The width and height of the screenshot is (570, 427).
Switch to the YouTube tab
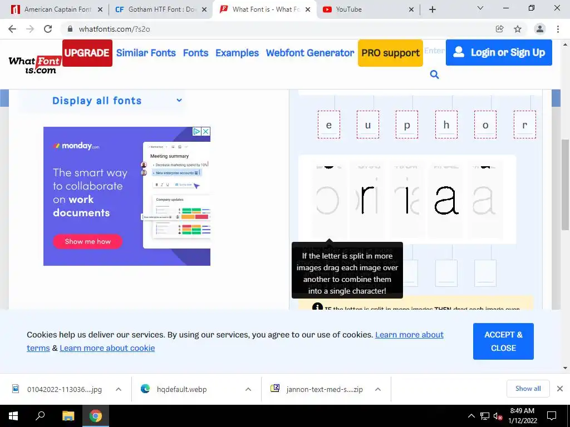[x=368, y=9]
